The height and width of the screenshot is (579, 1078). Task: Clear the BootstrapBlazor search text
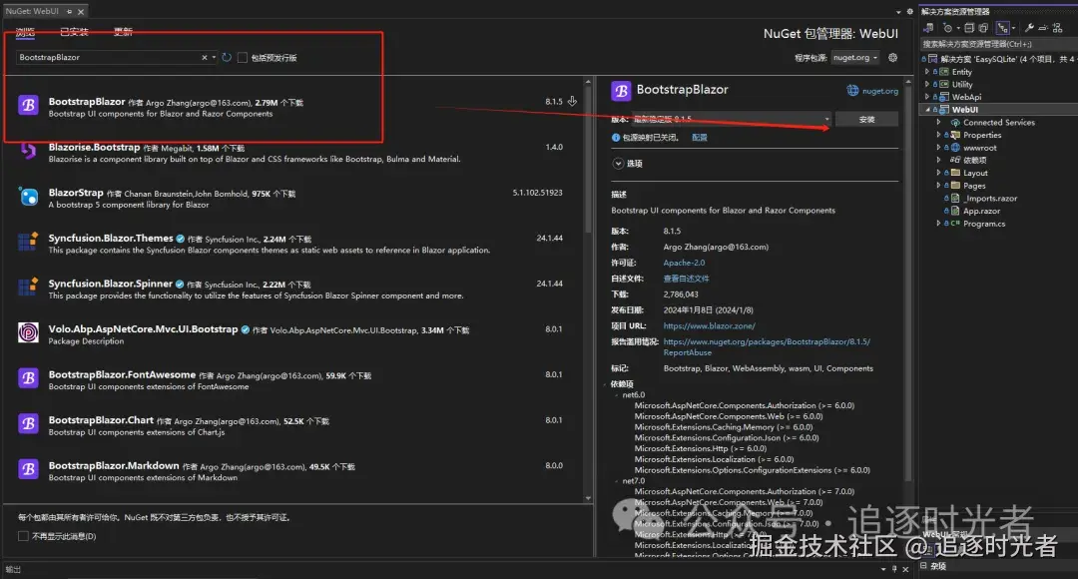(205, 57)
